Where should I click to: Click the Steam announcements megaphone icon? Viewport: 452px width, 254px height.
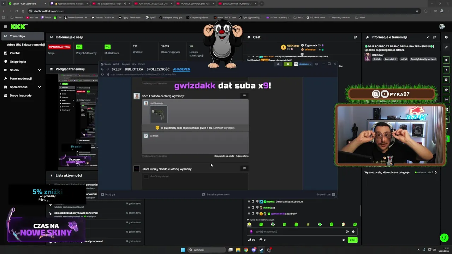tap(278, 64)
